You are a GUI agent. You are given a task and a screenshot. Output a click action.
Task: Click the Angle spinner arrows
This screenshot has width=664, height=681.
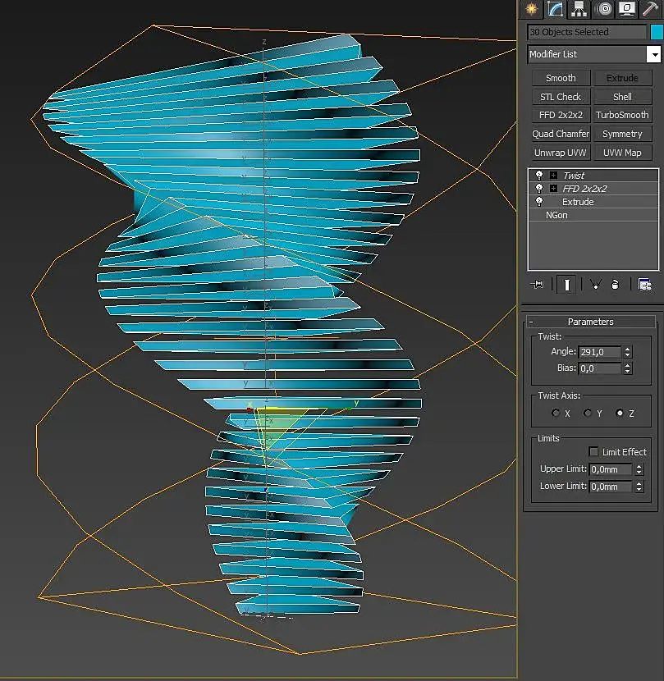coord(628,352)
